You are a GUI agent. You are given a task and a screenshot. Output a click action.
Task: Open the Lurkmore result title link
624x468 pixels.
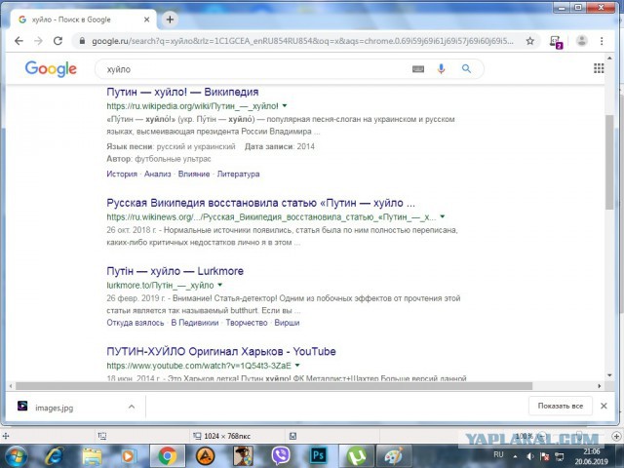pos(175,271)
